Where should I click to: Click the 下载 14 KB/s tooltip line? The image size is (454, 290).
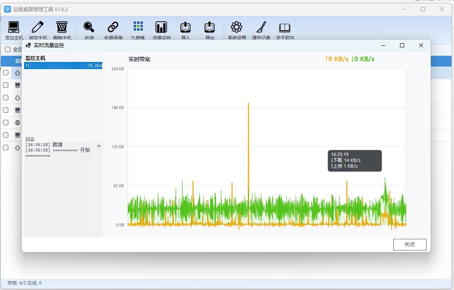[x=346, y=160]
